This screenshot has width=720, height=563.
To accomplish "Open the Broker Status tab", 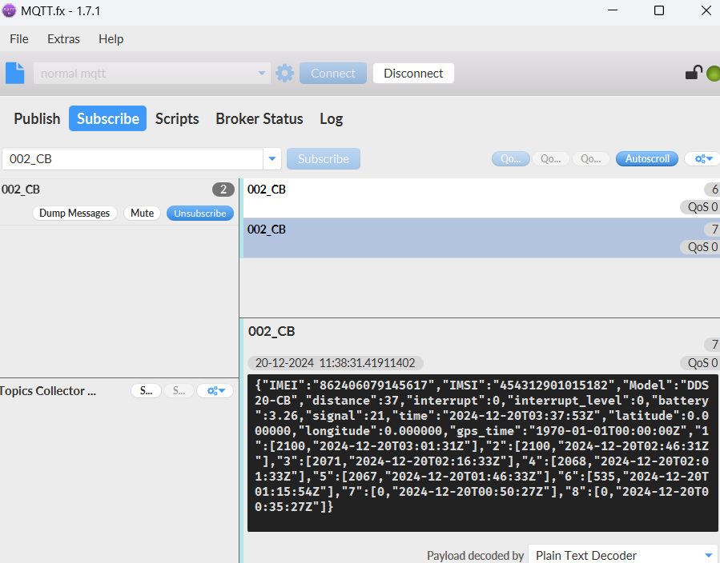I will 259,118.
